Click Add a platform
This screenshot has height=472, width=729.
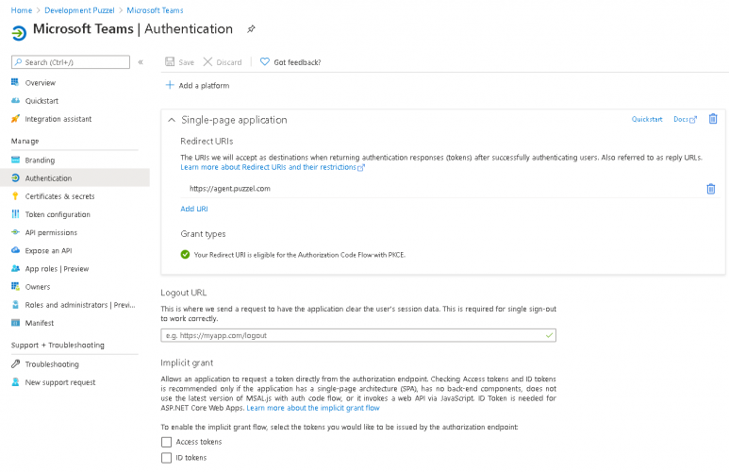[x=198, y=85]
